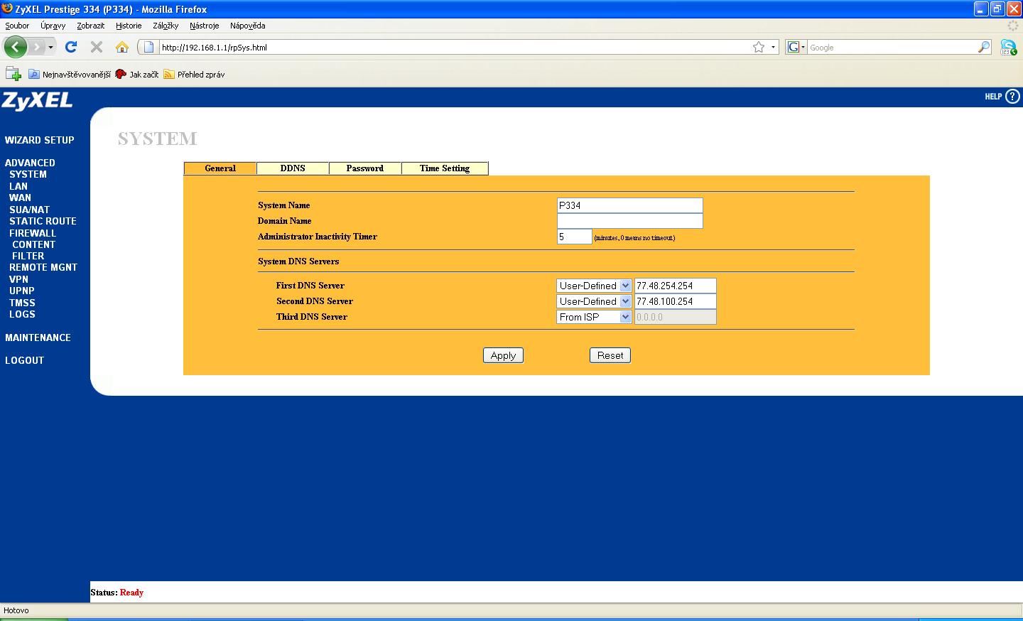Screen dimensions: 1023x621
Task: Open the address bar history dropdown arrow
Action: 773,47
